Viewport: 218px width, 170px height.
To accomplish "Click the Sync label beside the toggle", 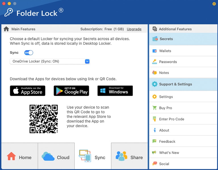I will [14, 53].
